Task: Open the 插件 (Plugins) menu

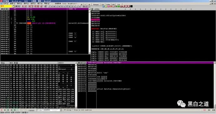Action: (26, 3)
